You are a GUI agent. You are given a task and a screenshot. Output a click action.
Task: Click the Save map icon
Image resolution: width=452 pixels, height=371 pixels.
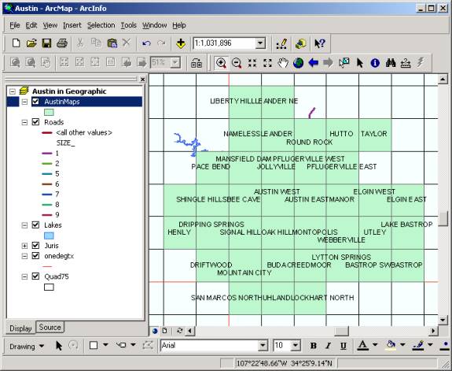[x=46, y=43]
